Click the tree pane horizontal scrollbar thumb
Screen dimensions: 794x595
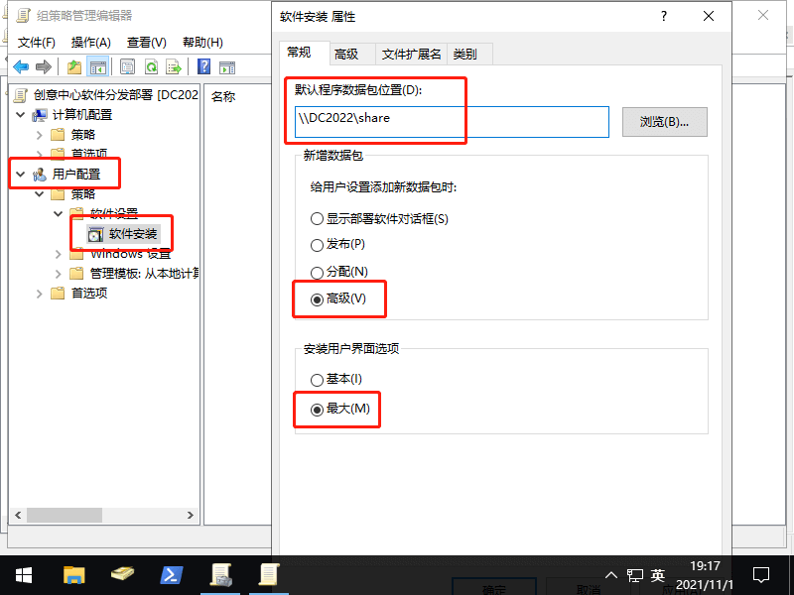pyautogui.click(x=65, y=515)
